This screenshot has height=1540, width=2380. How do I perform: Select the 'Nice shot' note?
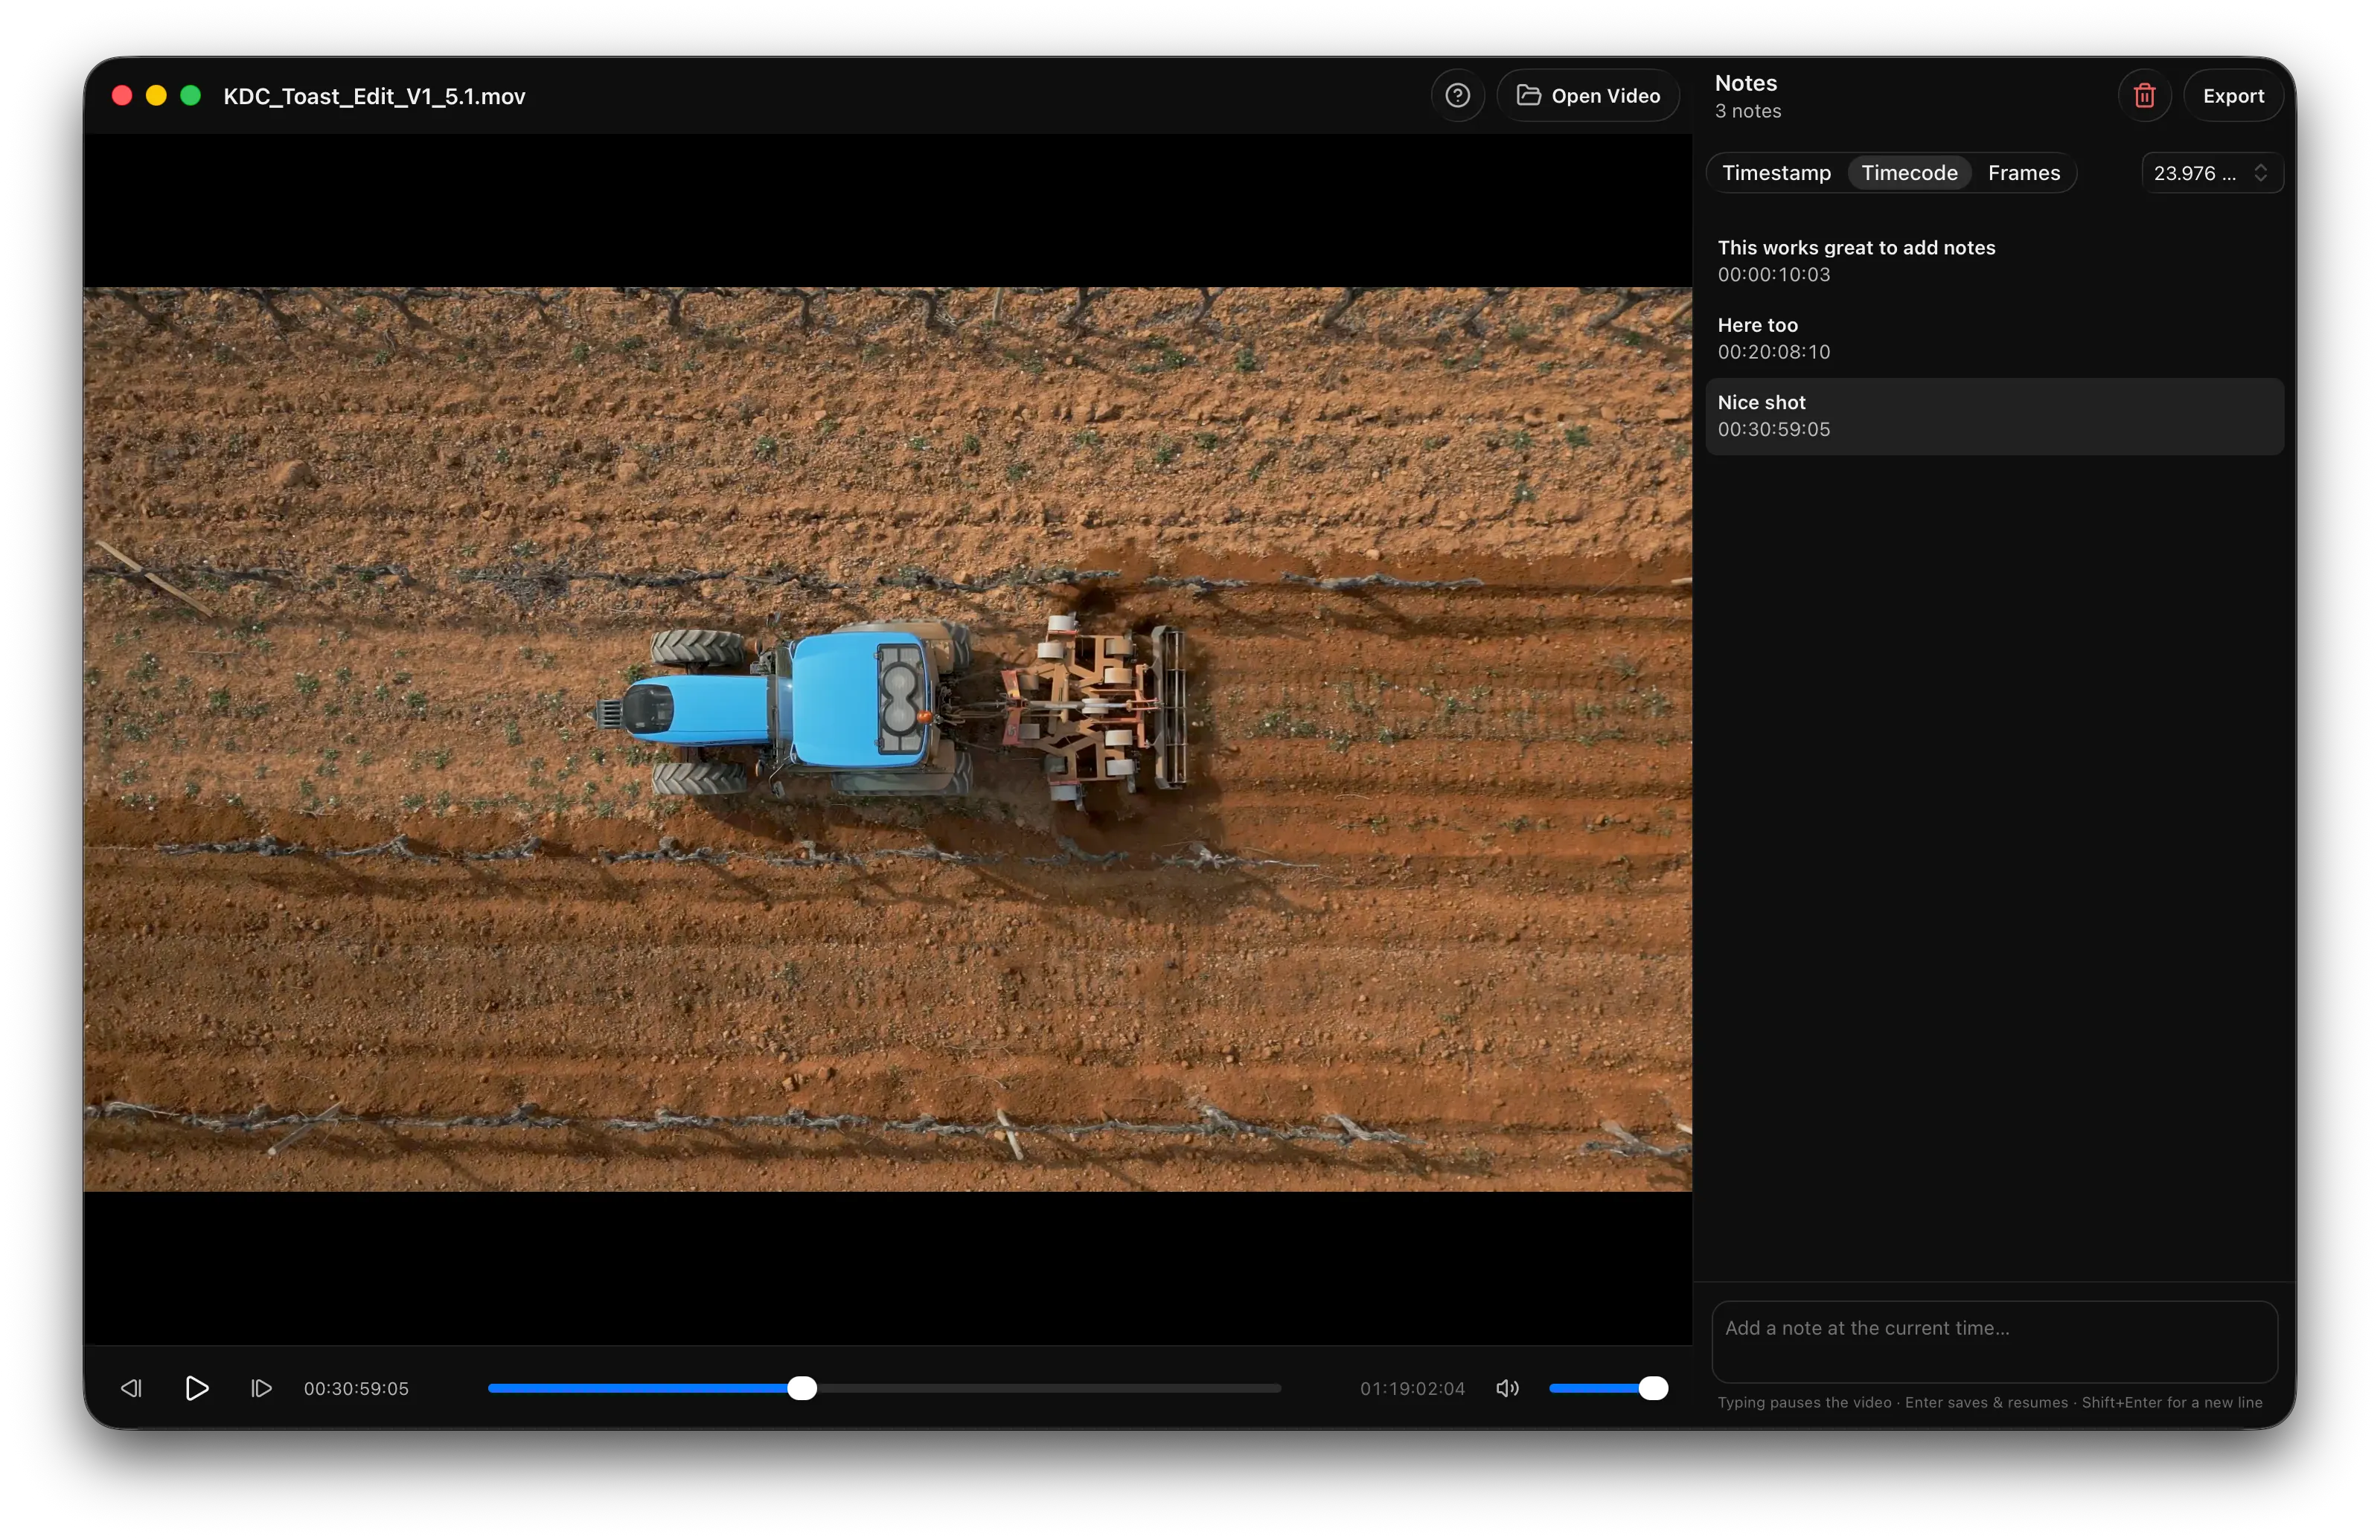(1994, 416)
